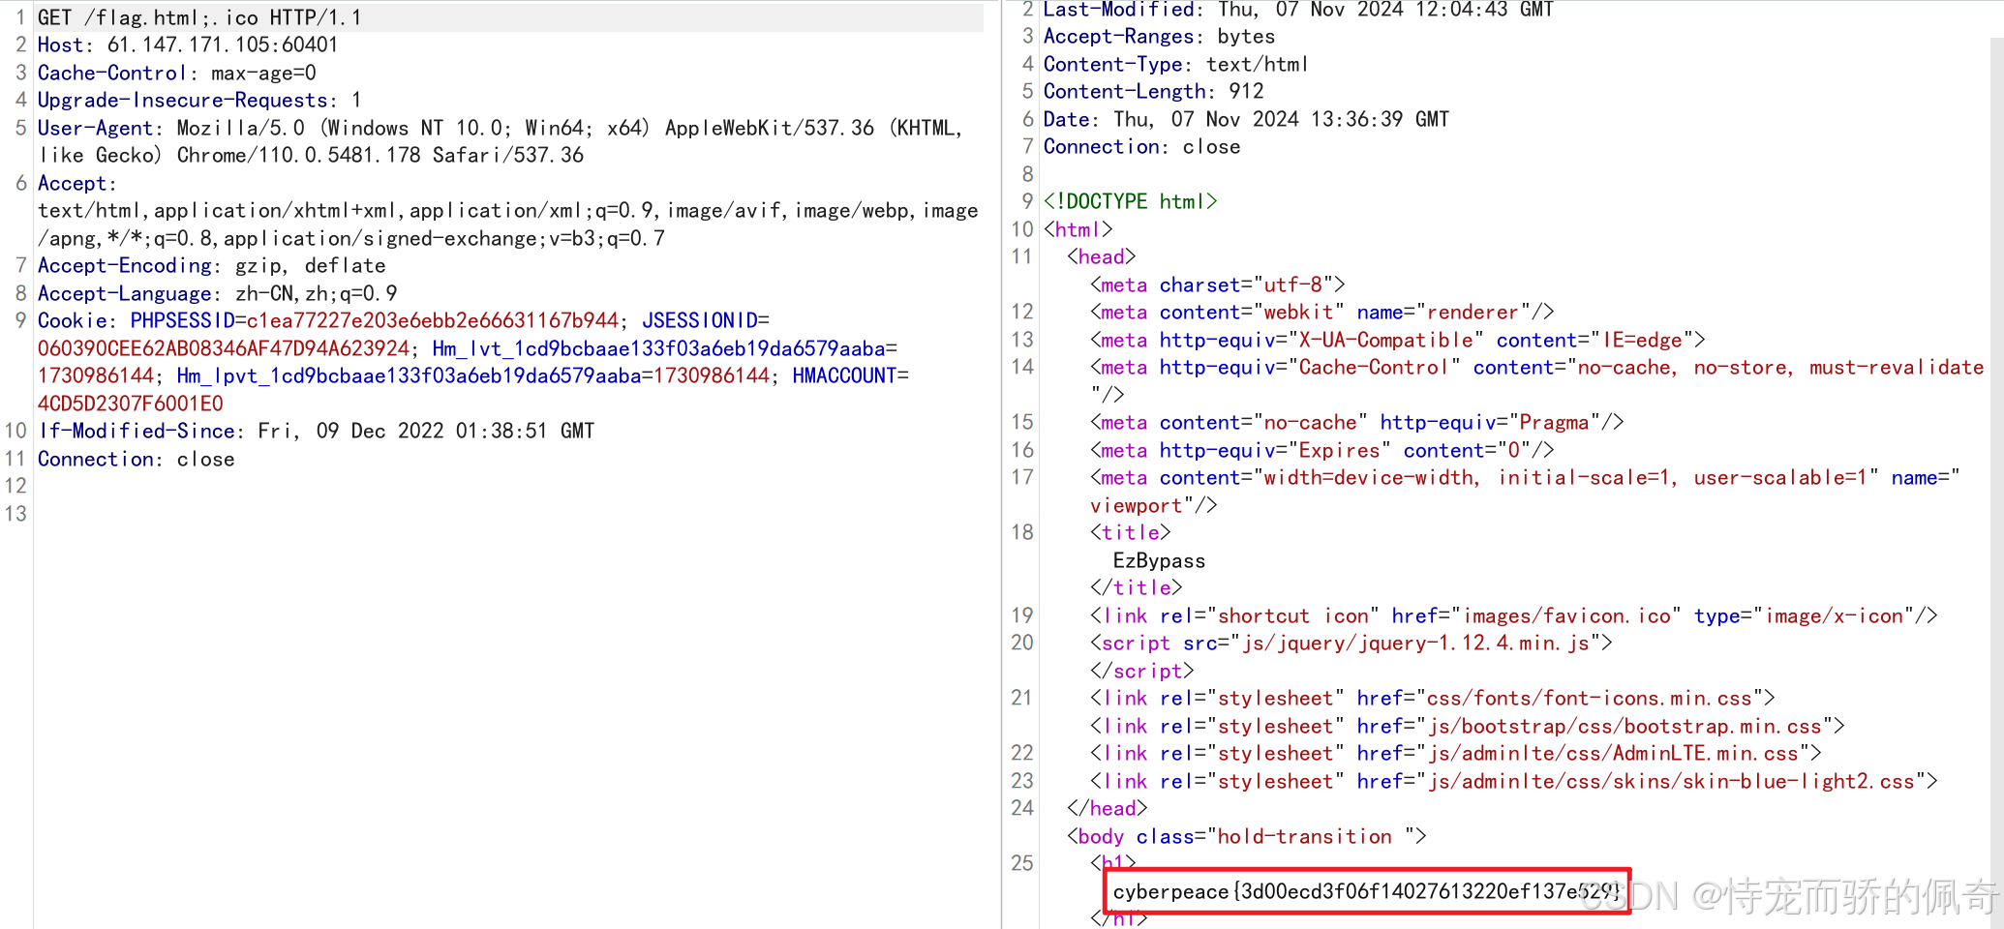Select the meta http-equiv="Pragma" line

1357,422
